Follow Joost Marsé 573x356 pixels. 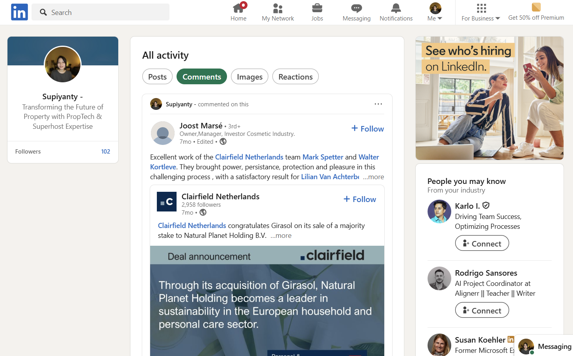point(368,129)
